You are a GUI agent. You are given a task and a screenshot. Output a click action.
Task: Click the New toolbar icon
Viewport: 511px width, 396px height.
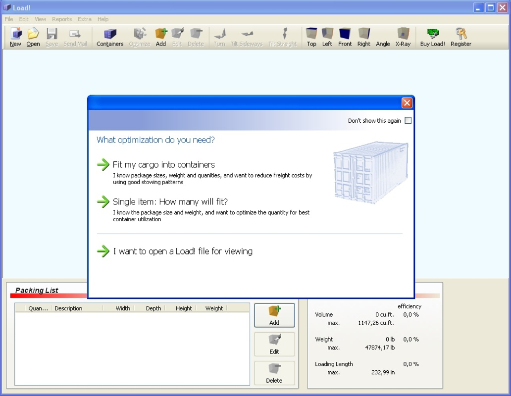[15, 37]
